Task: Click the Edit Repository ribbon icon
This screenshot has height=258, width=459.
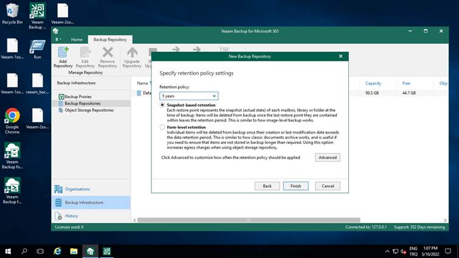Action: point(85,57)
